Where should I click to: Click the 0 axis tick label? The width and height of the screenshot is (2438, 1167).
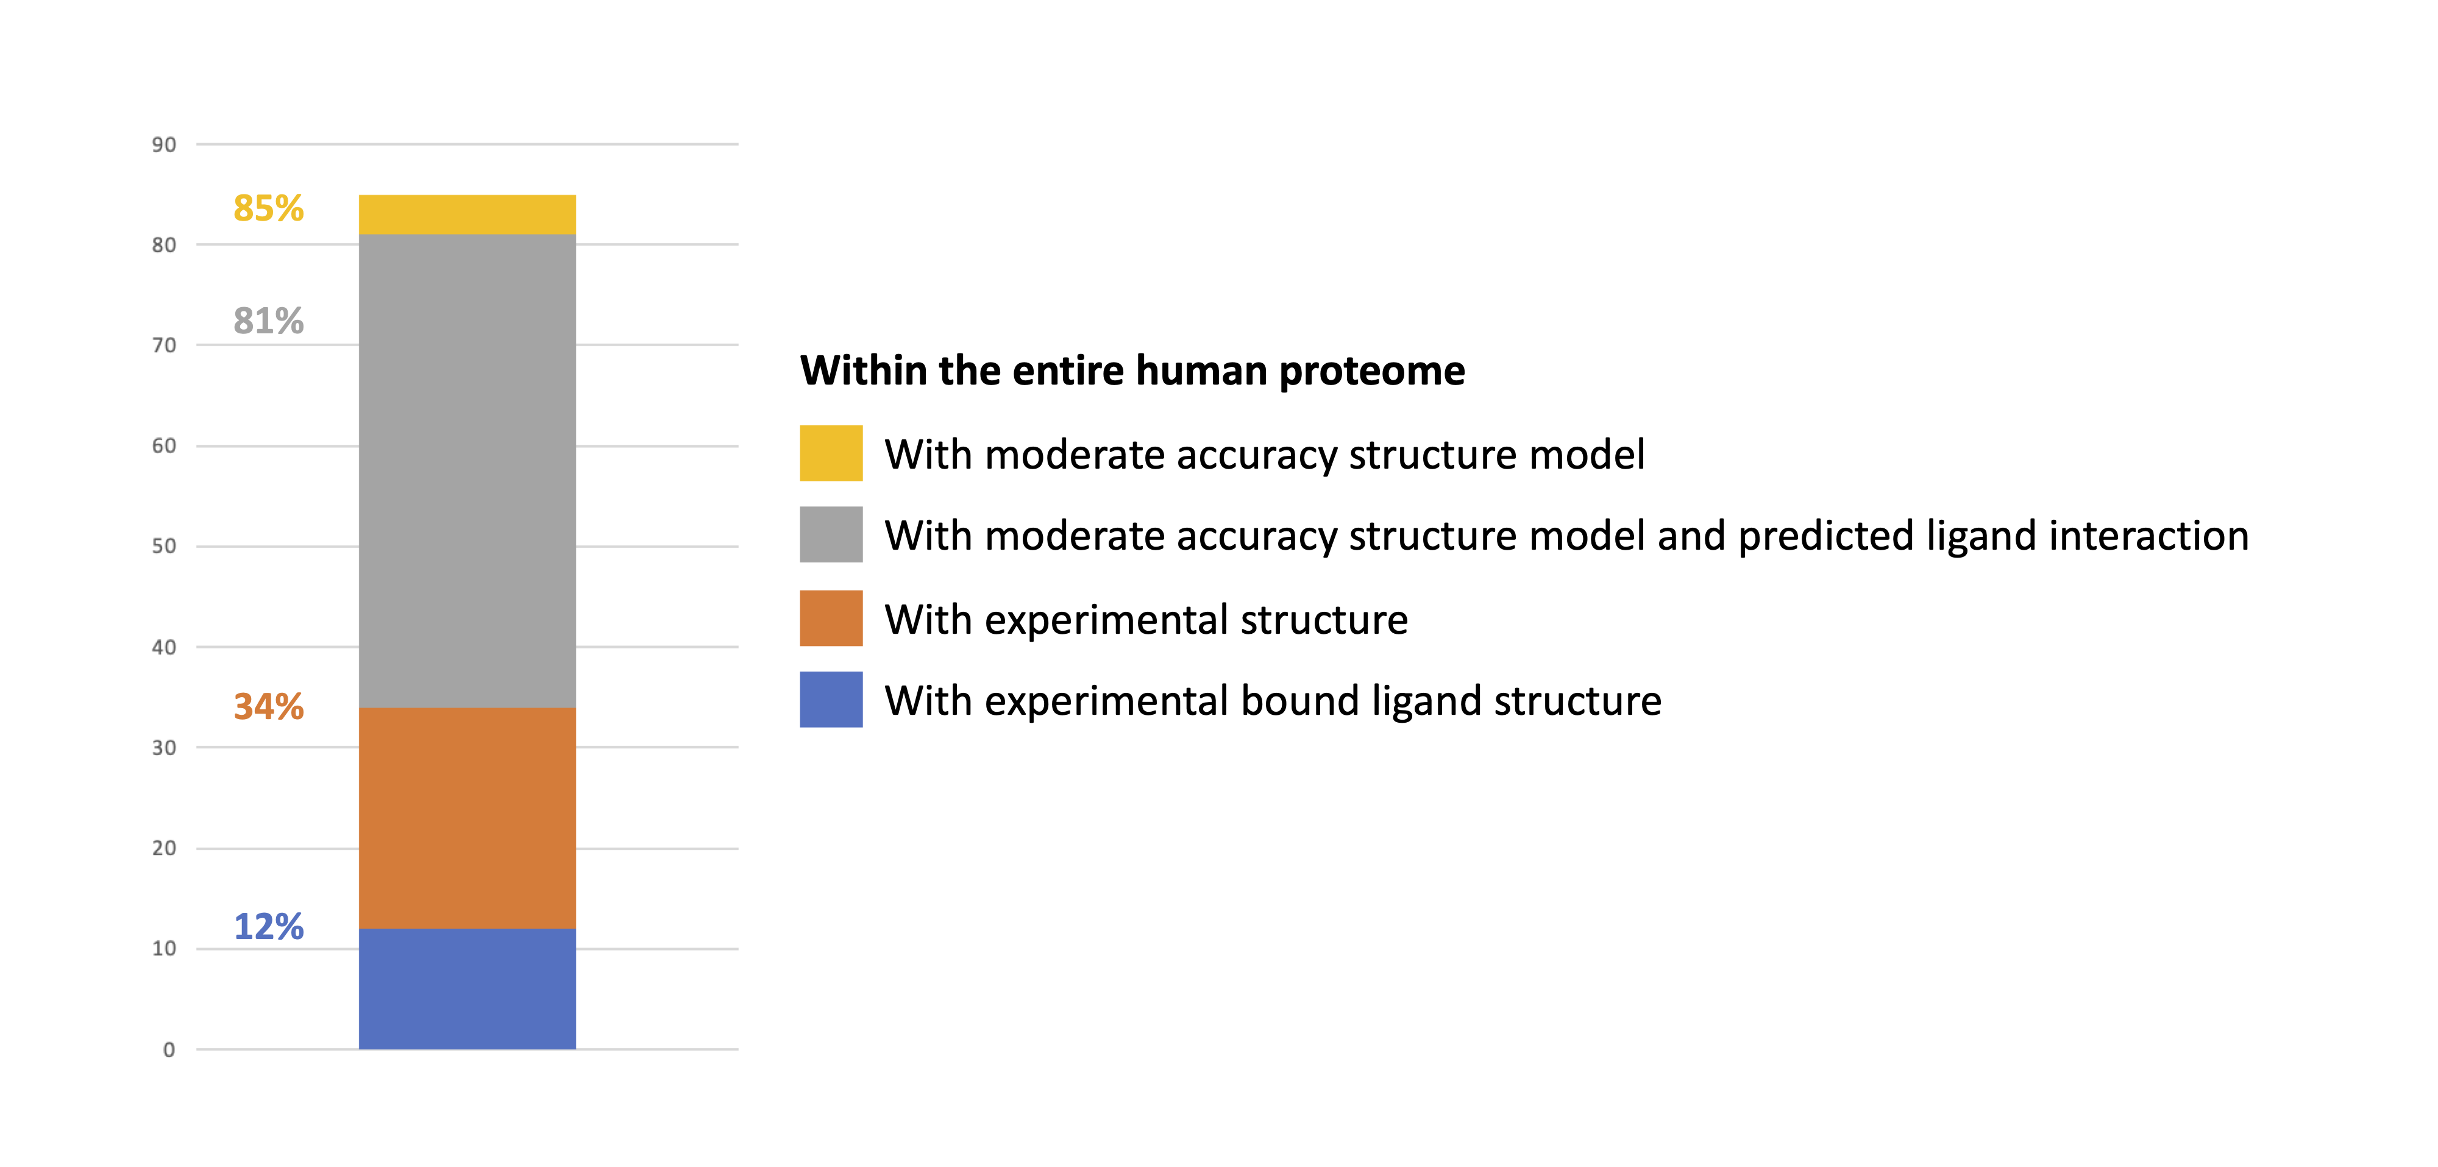point(169,1049)
